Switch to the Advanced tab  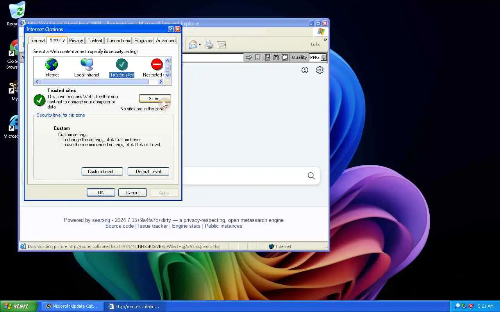tap(166, 41)
